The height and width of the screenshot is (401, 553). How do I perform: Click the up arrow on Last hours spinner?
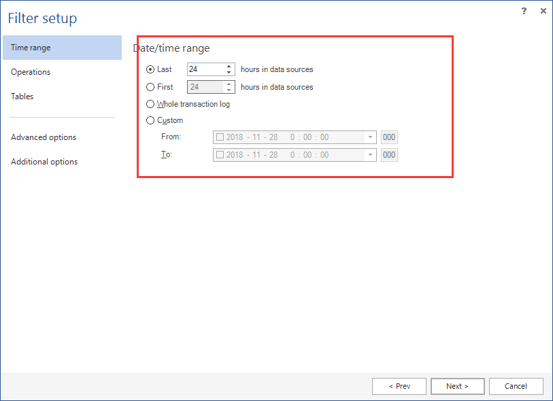(x=229, y=66)
